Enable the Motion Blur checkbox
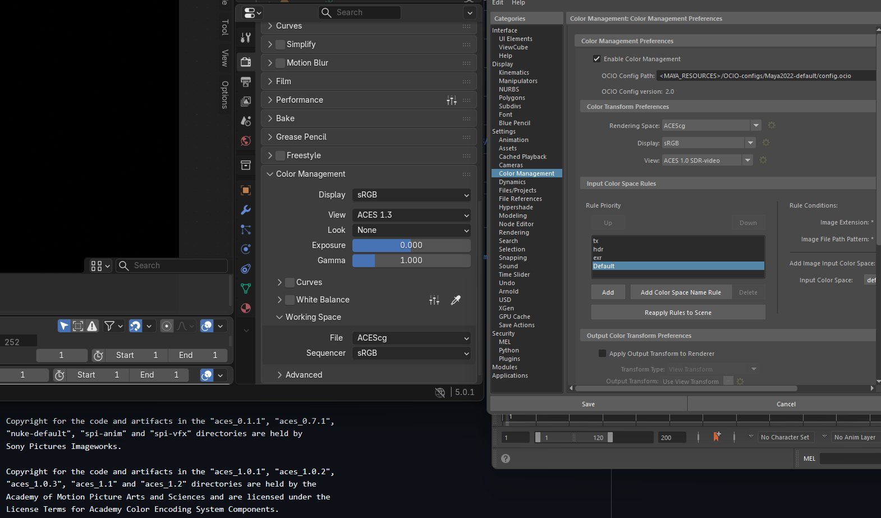 [281, 63]
